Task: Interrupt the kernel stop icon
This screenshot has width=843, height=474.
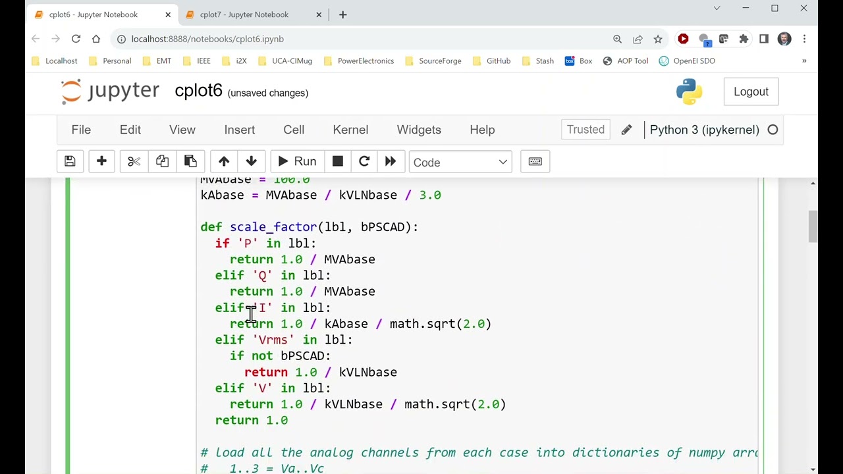Action: [337, 162]
